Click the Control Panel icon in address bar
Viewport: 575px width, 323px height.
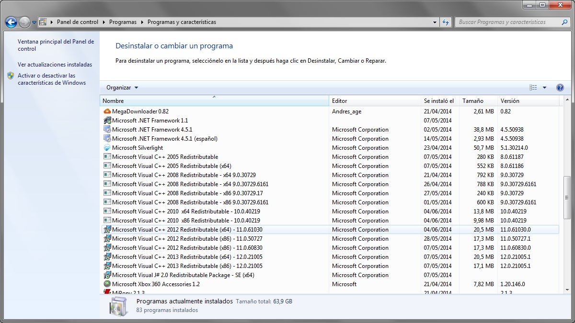pos(43,22)
